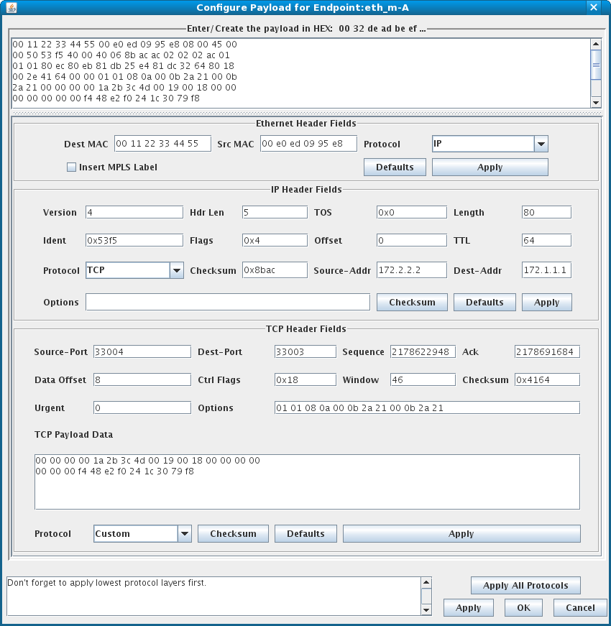This screenshot has height=626, width=611.
Task: Click the Urgent field
Action: pos(142,408)
